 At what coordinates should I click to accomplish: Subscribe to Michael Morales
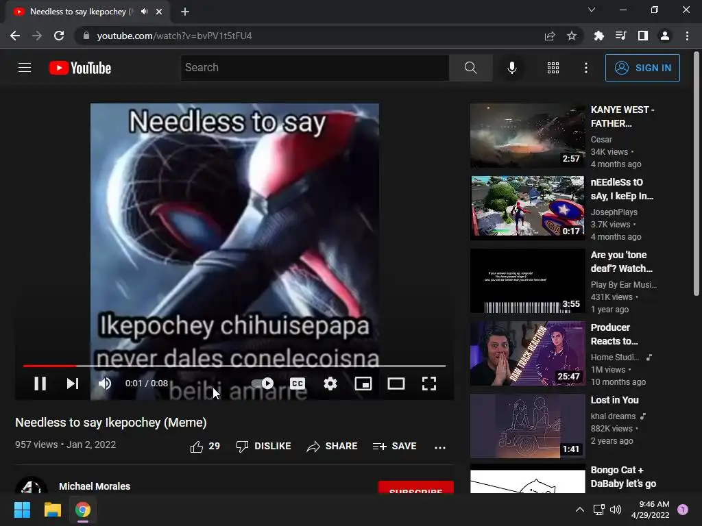tap(416, 488)
